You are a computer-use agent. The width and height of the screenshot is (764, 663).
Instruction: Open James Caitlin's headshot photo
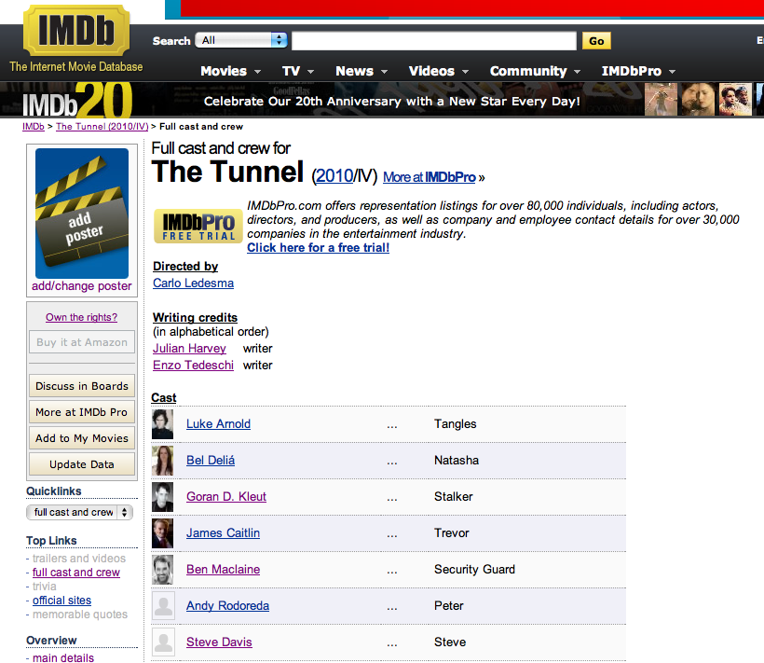point(162,533)
